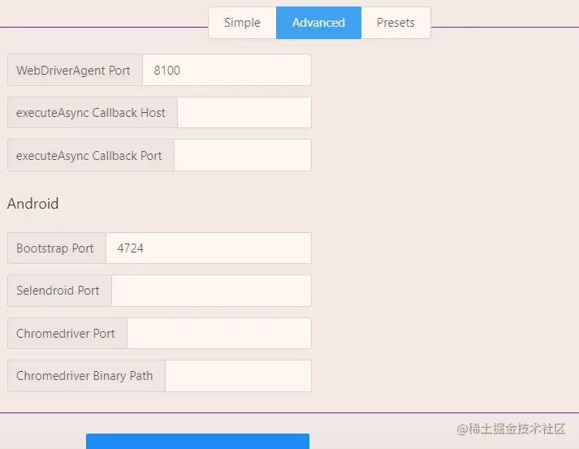This screenshot has height=449, width=579.
Task: Click the executeAsync Callback Host label
Action: tap(93, 113)
